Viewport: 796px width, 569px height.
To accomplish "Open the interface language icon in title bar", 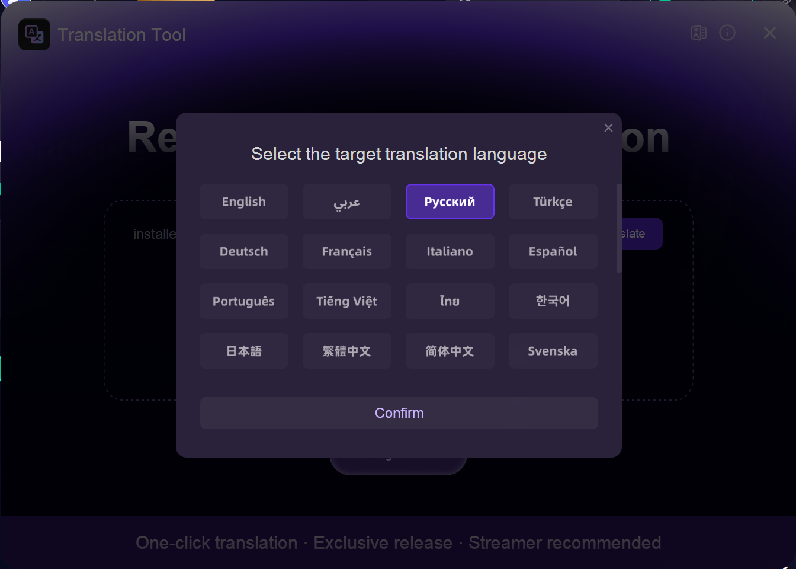I will pyautogui.click(x=698, y=33).
